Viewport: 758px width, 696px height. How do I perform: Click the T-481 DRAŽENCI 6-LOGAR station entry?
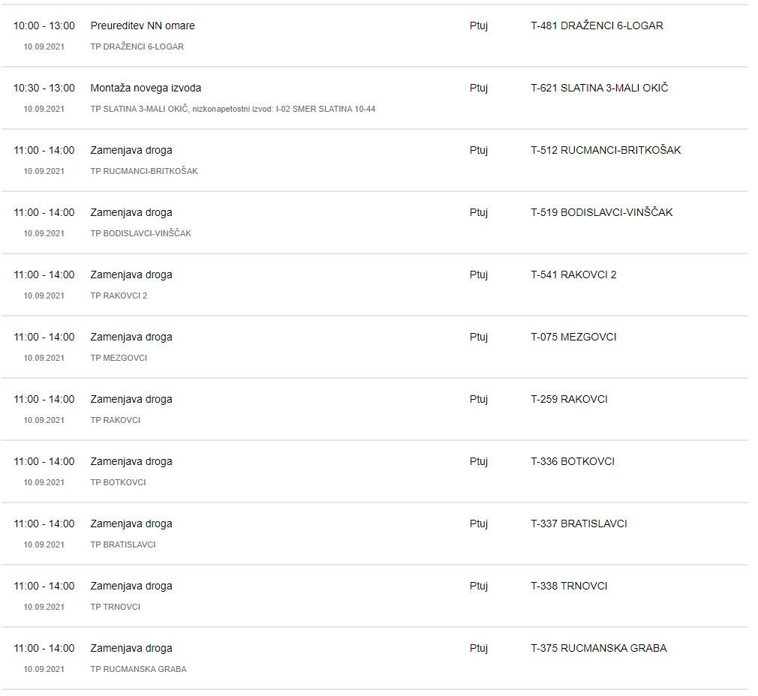pyautogui.click(x=597, y=25)
